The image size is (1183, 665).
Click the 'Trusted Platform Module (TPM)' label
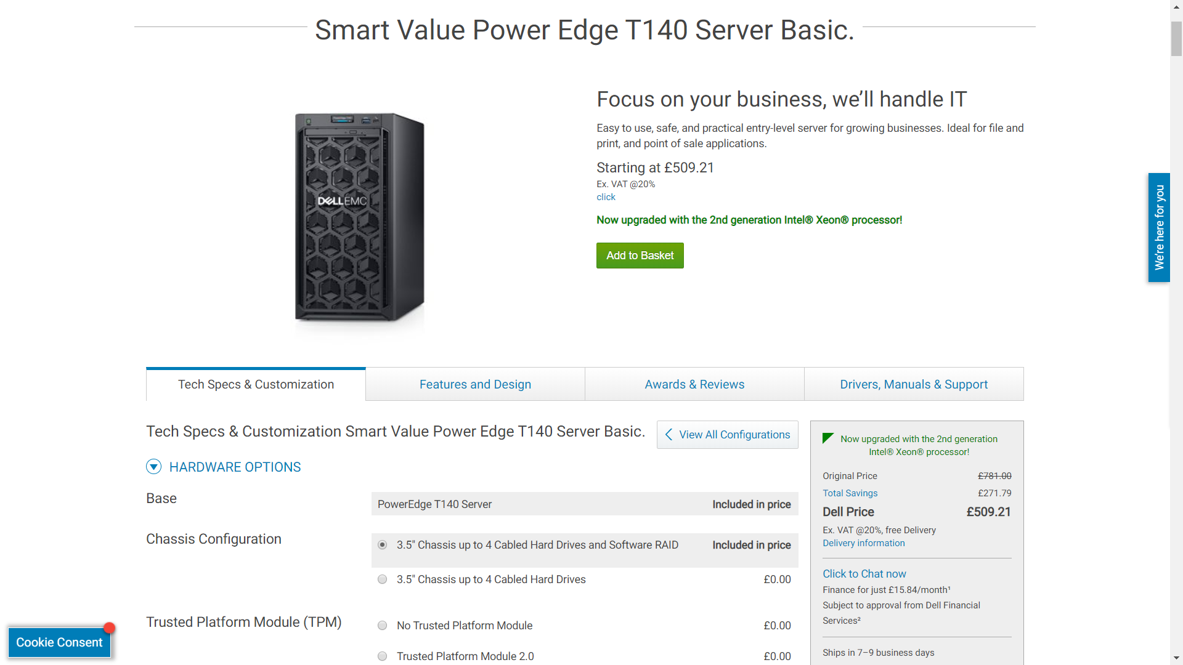click(243, 622)
